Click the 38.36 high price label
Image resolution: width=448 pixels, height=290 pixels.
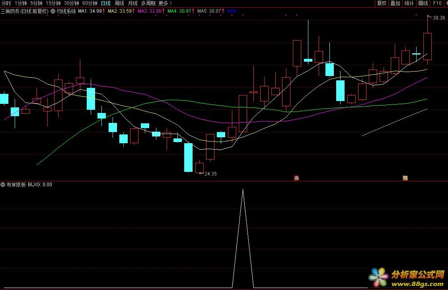[439, 18]
